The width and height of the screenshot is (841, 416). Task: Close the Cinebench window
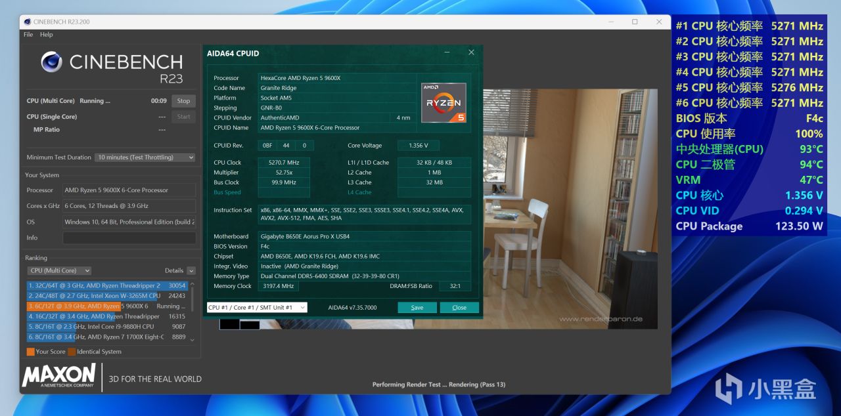tap(660, 22)
